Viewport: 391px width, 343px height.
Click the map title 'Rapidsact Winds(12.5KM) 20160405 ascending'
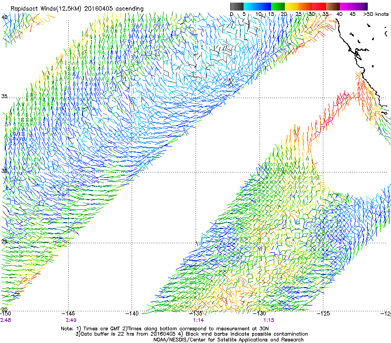point(77,9)
